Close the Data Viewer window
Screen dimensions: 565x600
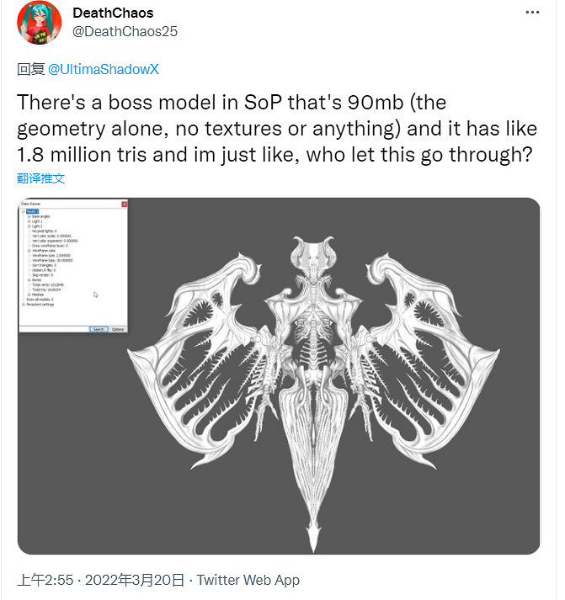tap(125, 204)
